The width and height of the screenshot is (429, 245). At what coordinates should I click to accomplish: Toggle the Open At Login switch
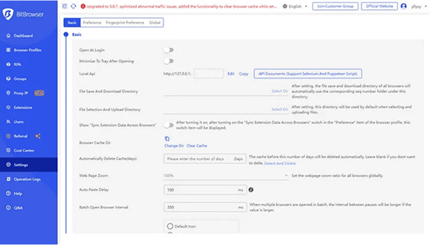[x=168, y=50]
